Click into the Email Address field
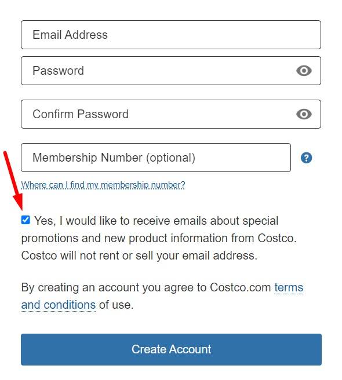 171,35
